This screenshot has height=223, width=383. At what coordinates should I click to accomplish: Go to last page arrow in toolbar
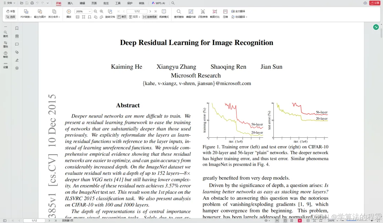(x=155, y=11)
